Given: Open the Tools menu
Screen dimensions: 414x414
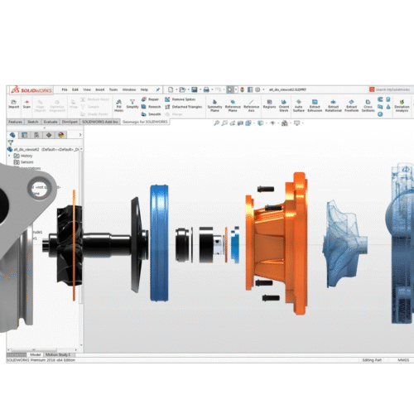Looking at the screenshot, I should click(113, 89).
